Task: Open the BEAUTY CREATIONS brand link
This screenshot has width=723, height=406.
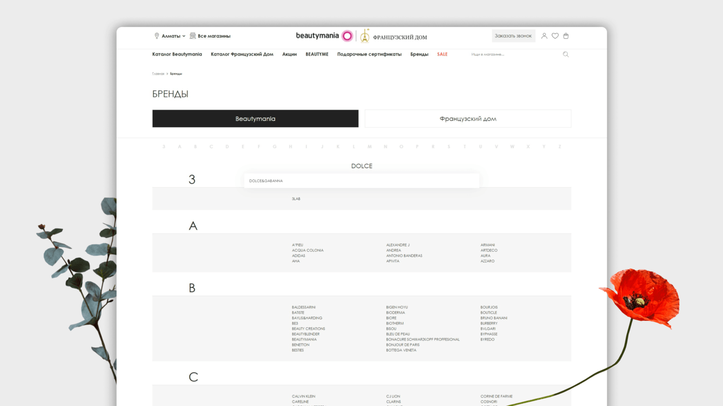Action: (309, 329)
